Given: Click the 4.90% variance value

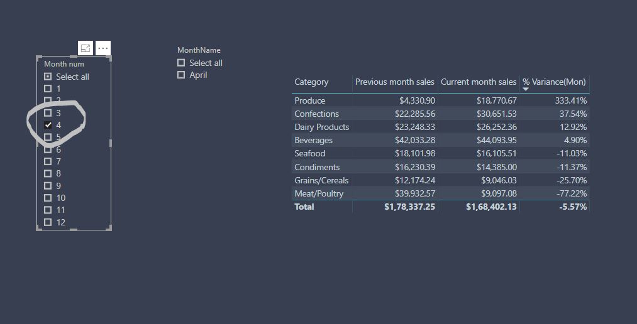Looking at the screenshot, I should click(575, 140).
